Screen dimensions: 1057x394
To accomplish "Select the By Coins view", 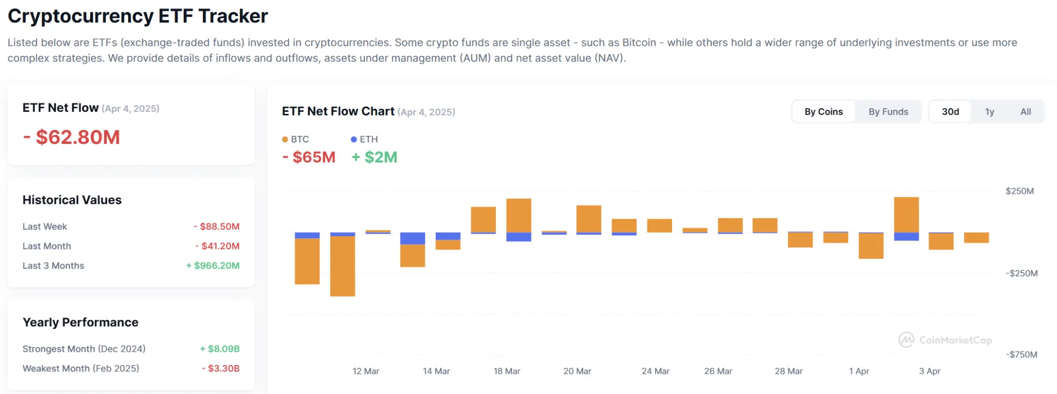I will click(823, 111).
